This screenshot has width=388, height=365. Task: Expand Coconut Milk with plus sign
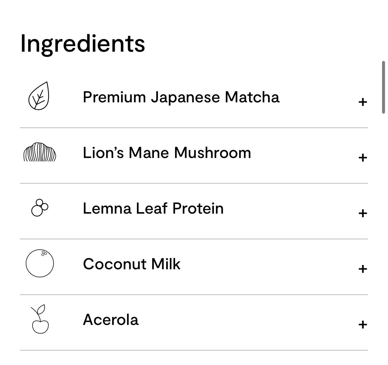363,269
